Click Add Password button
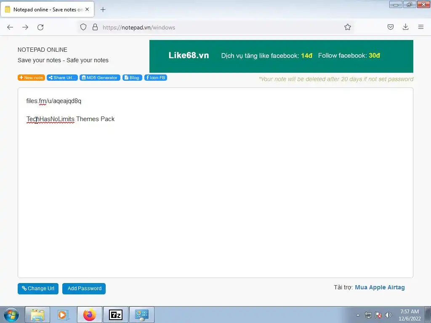This screenshot has width=431, height=323. (x=84, y=289)
